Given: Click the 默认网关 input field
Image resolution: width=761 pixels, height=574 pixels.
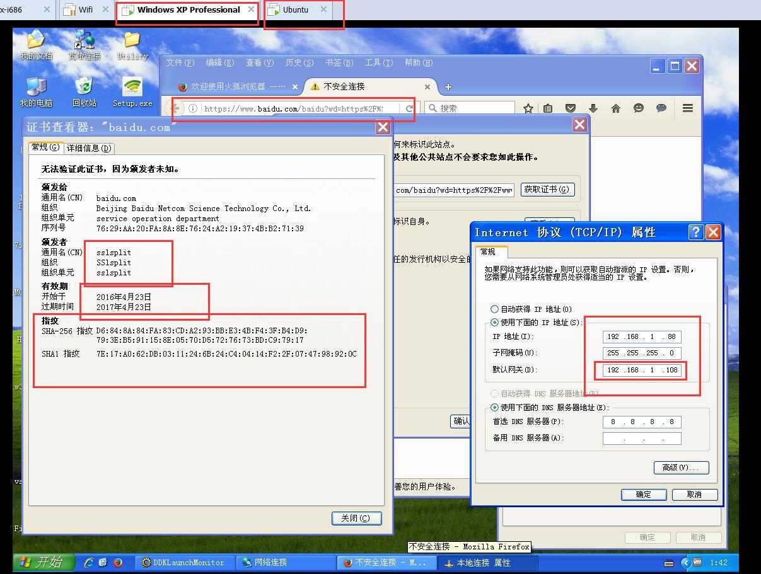Looking at the screenshot, I should (642, 370).
